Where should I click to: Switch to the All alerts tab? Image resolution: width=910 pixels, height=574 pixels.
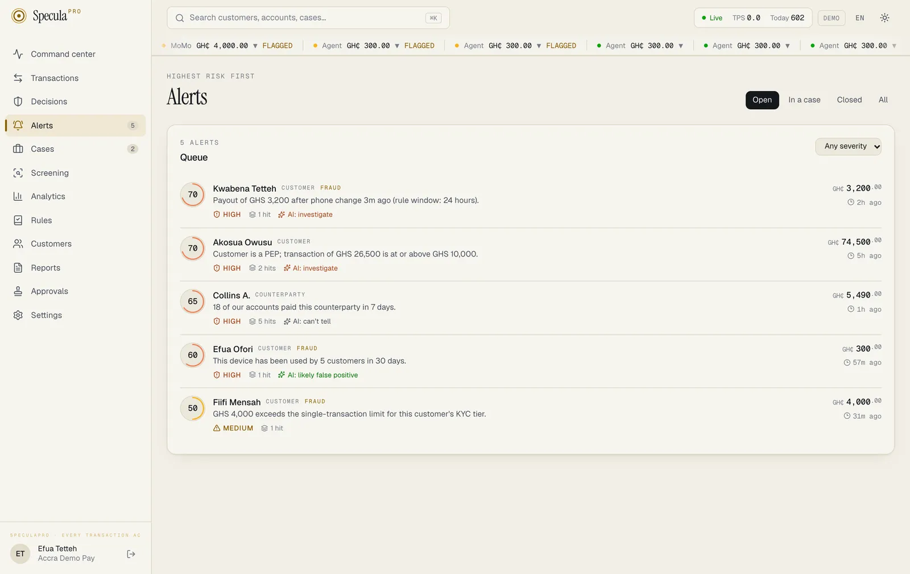883,100
